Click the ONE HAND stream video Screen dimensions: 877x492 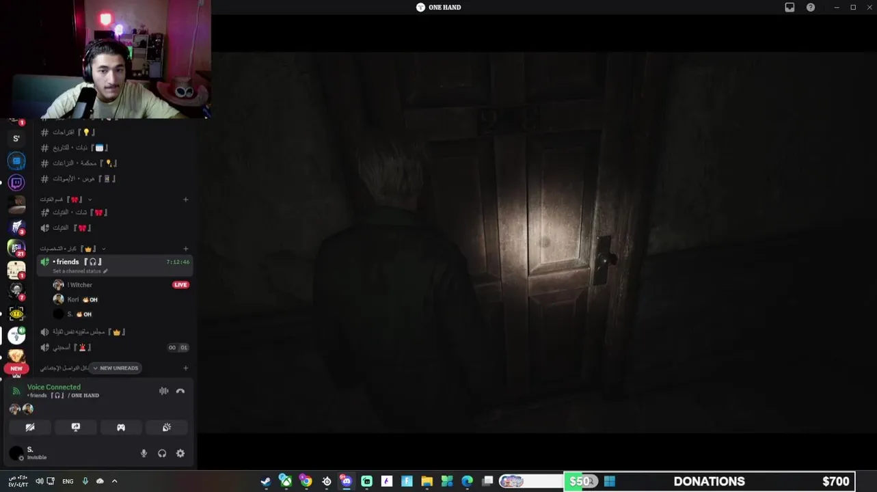pyautogui.click(x=537, y=242)
